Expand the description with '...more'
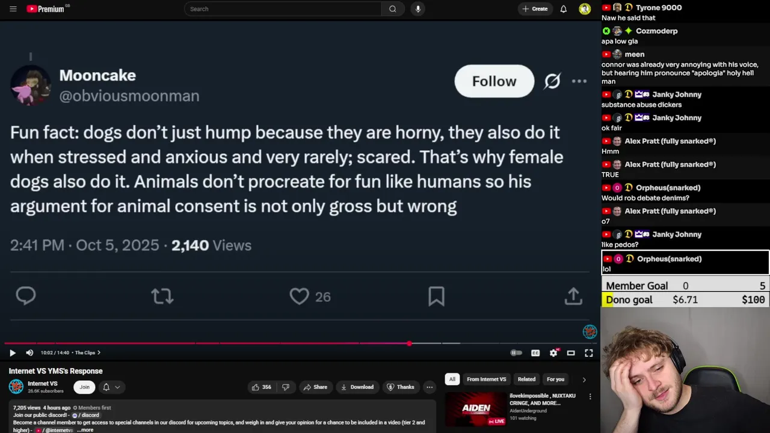The height and width of the screenshot is (433, 770). pyautogui.click(x=85, y=430)
